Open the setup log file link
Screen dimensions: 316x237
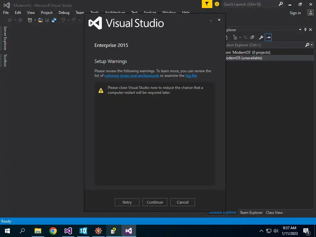pyautogui.click(x=191, y=76)
